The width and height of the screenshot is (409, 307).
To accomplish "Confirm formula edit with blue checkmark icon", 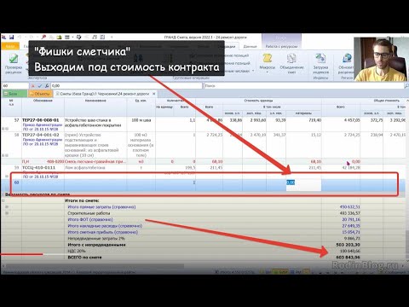I will click(x=40, y=85).
